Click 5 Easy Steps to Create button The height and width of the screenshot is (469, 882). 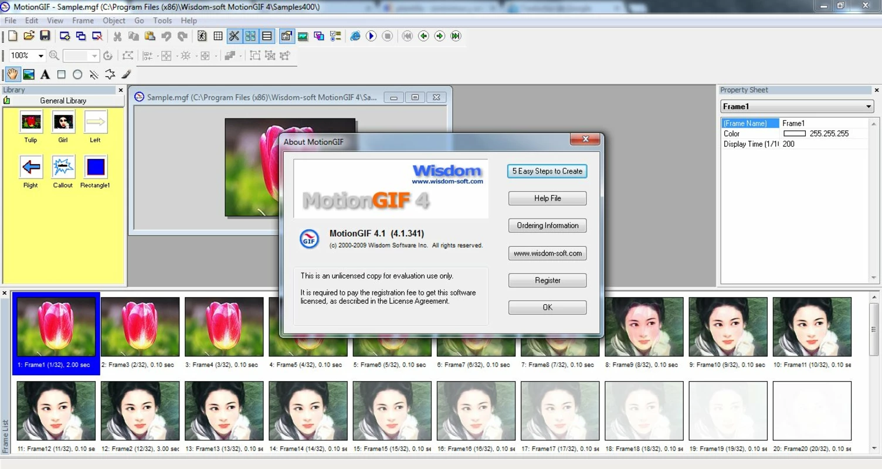point(547,171)
